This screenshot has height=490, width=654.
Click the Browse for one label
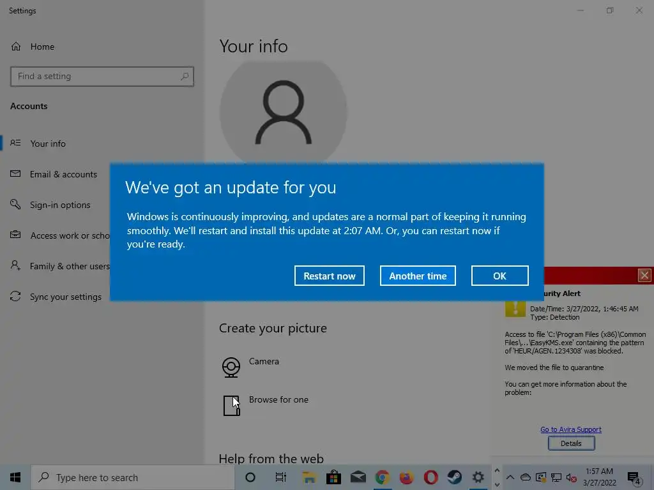pyautogui.click(x=278, y=399)
